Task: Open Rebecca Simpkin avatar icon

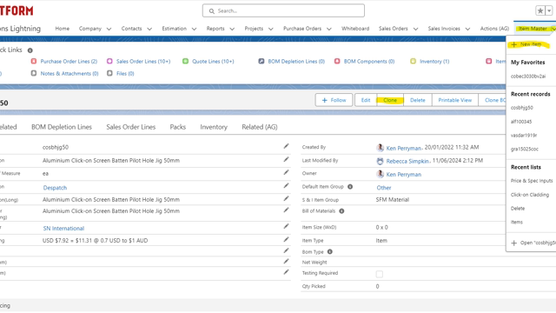Action: pyautogui.click(x=381, y=161)
